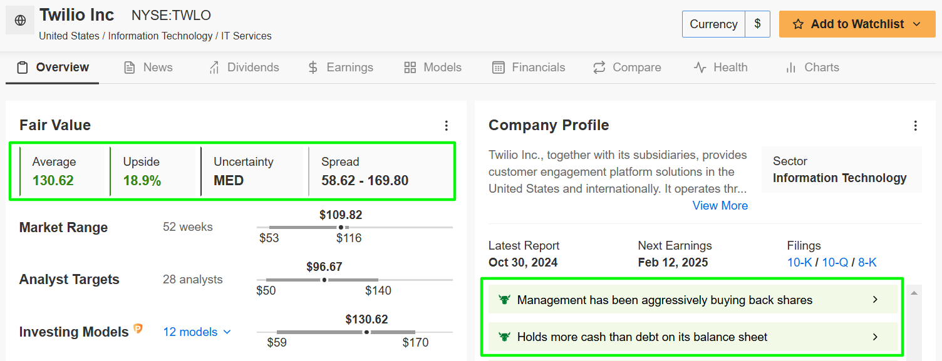Click the insights list scroll-up arrow

914,293
